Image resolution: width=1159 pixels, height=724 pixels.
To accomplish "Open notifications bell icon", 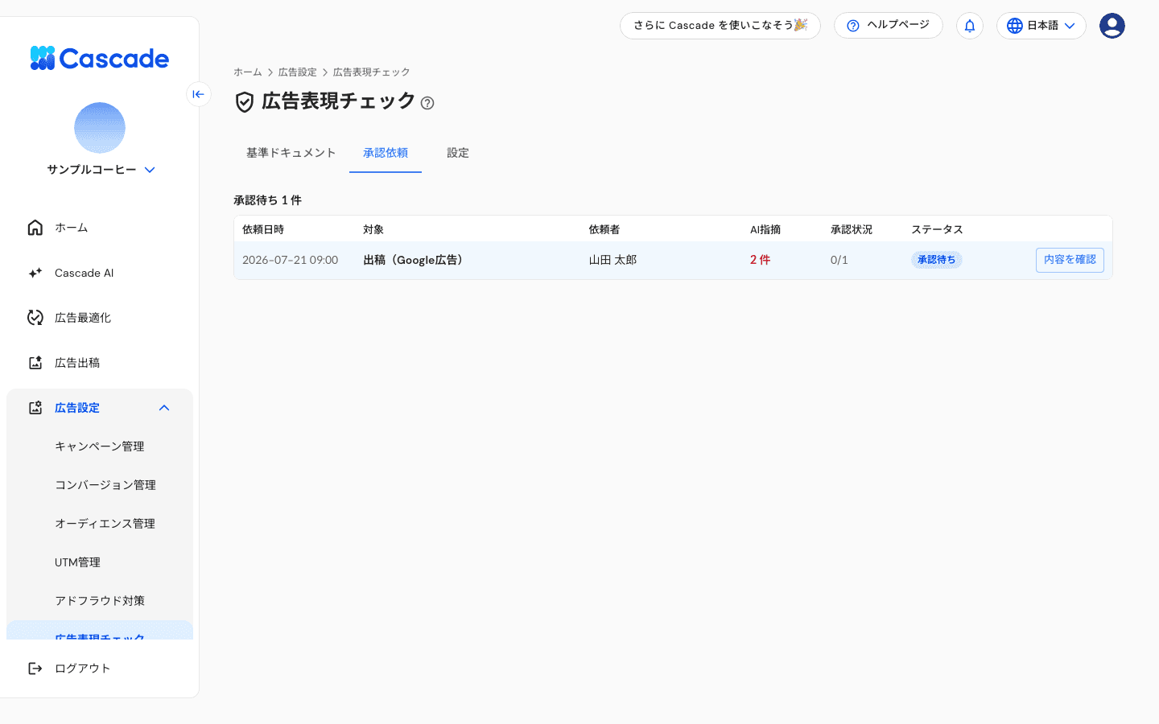I will tap(970, 26).
